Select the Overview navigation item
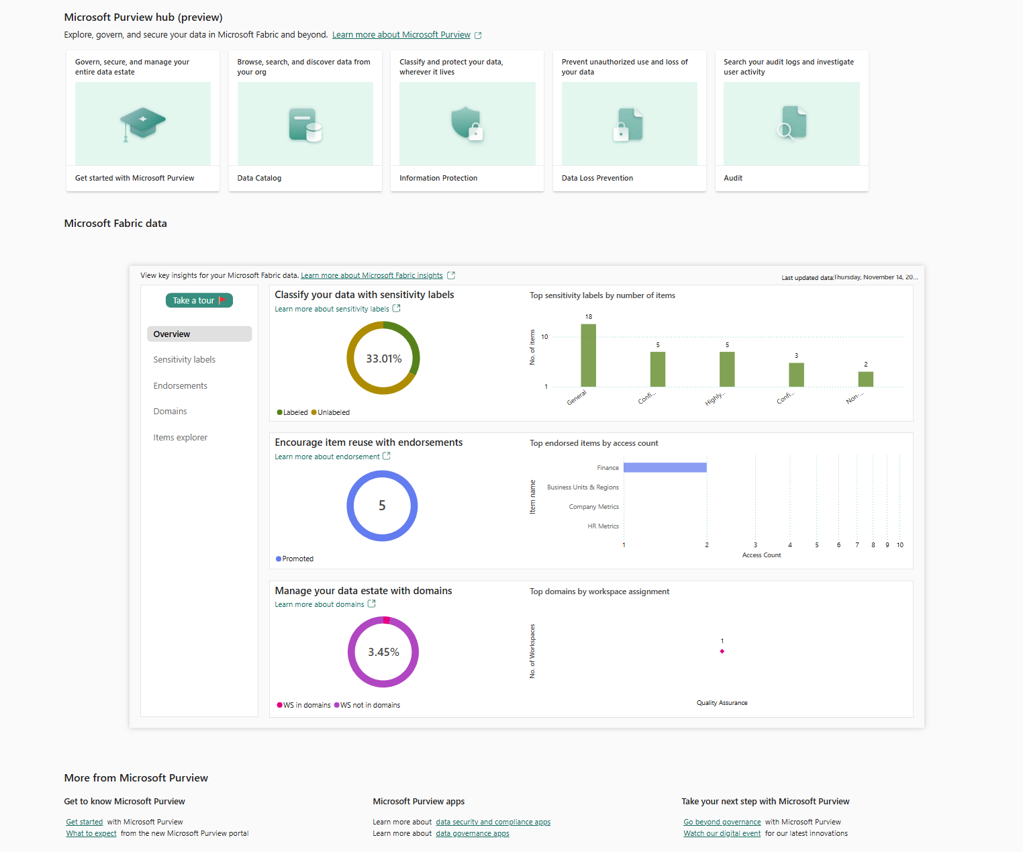The image size is (1023, 852). click(x=199, y=334)
